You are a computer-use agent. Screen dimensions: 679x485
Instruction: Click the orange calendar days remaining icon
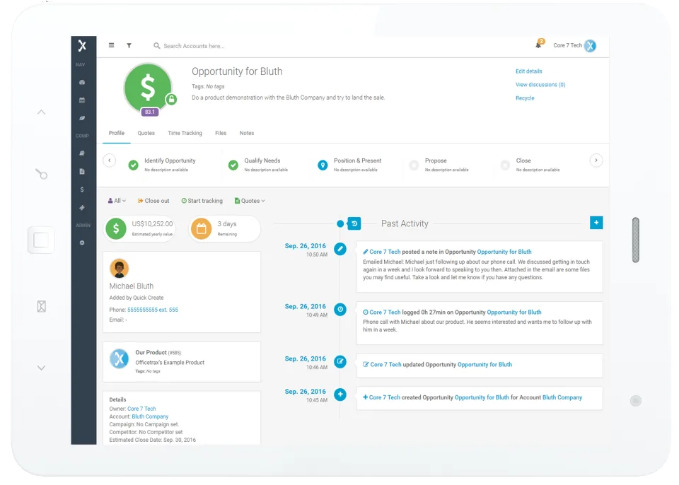[x=202, y=228]
